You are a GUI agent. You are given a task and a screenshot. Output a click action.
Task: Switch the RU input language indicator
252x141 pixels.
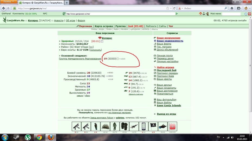point(218,137)
